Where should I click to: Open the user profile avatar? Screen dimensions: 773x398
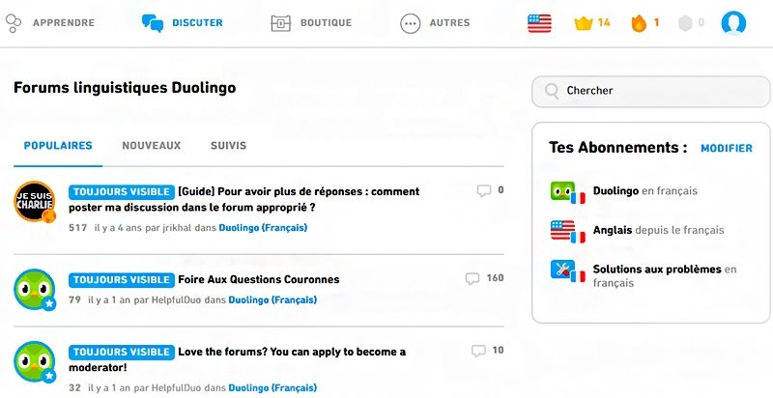(733, 22)
